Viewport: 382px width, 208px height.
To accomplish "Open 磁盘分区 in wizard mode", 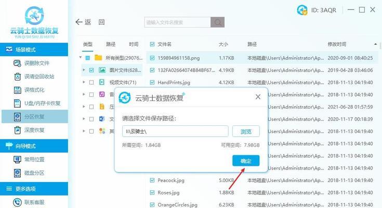I will click(35, 173).
